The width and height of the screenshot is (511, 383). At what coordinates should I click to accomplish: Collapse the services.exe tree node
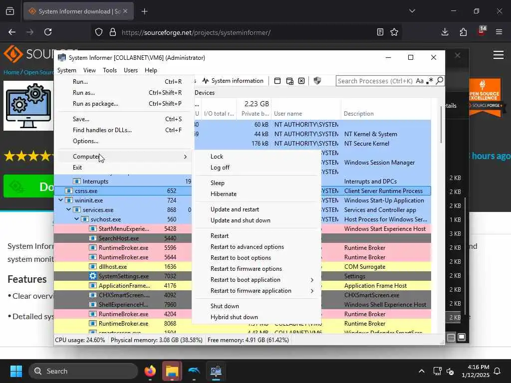[68, 210]
